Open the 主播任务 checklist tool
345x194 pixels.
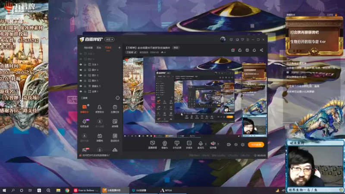(x=115, y=109)
